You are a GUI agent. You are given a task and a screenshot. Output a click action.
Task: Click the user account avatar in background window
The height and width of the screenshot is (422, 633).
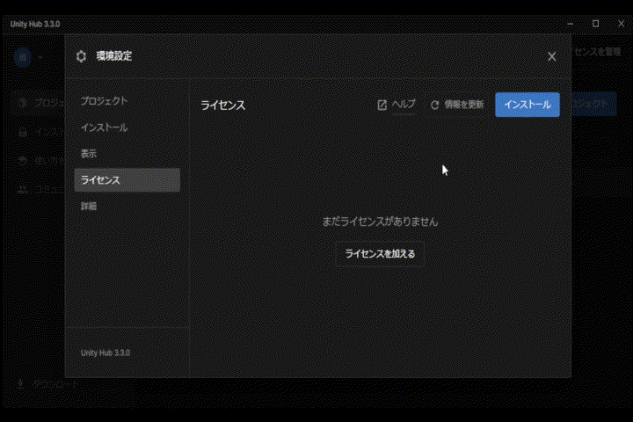pyautogui.click(x=23, y=57)
